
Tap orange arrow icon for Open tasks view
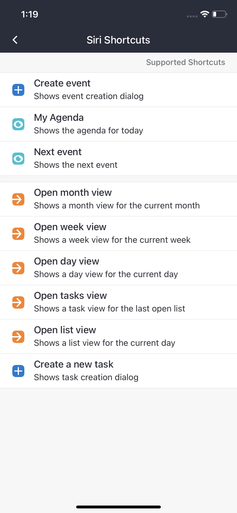[18, 302]
